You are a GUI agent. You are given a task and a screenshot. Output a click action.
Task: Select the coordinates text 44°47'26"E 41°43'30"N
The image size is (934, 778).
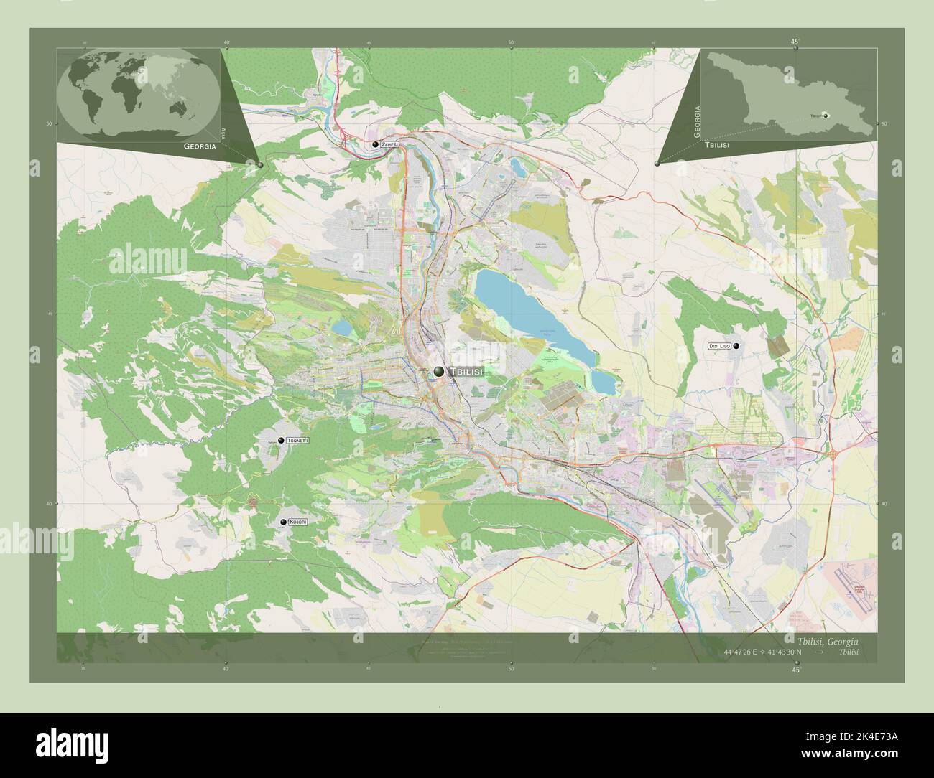pos(764,652)
